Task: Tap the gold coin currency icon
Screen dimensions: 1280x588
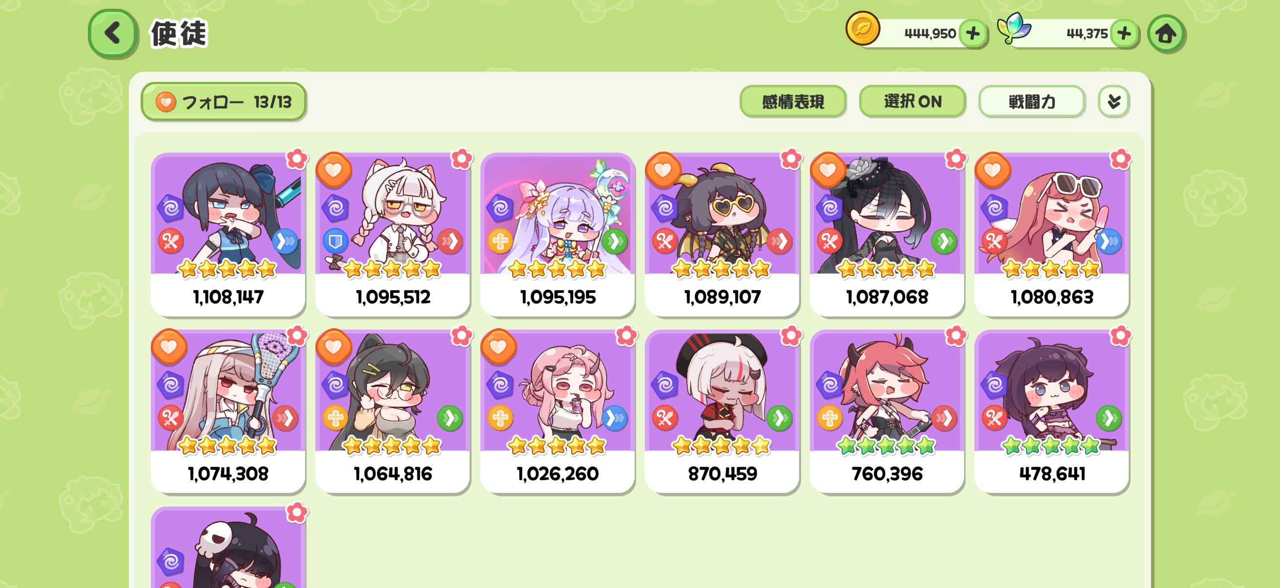Action: point(863,29)
